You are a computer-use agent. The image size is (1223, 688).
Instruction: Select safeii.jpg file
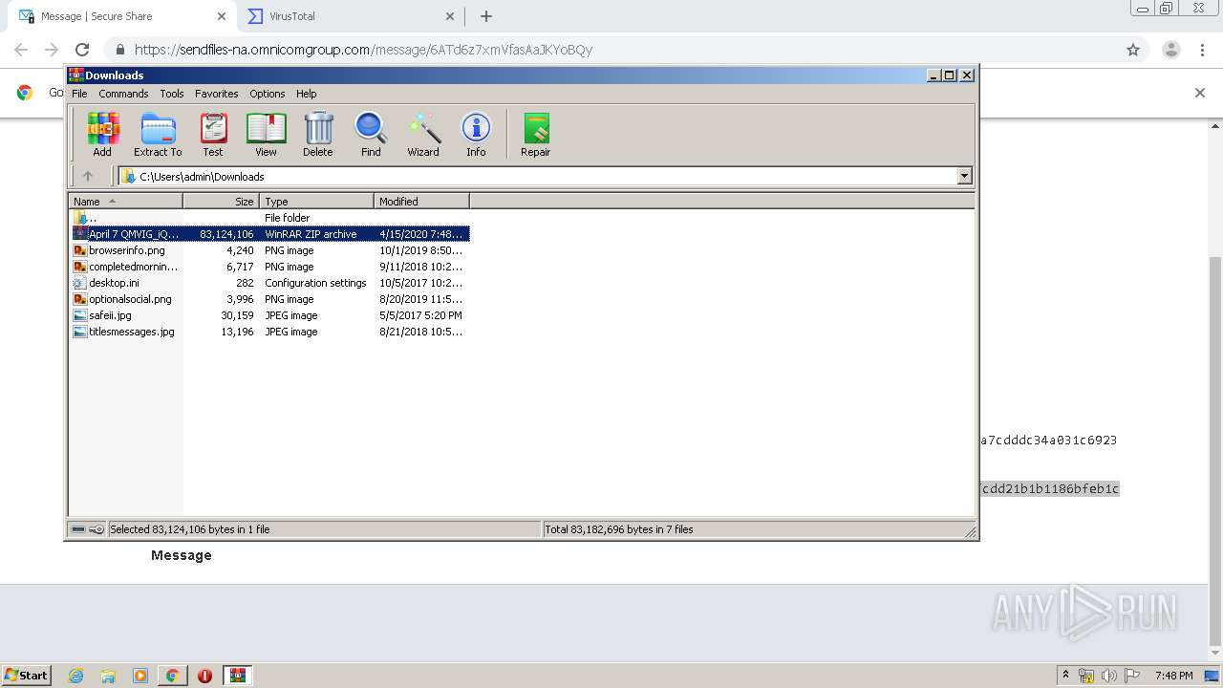point(270,315)
